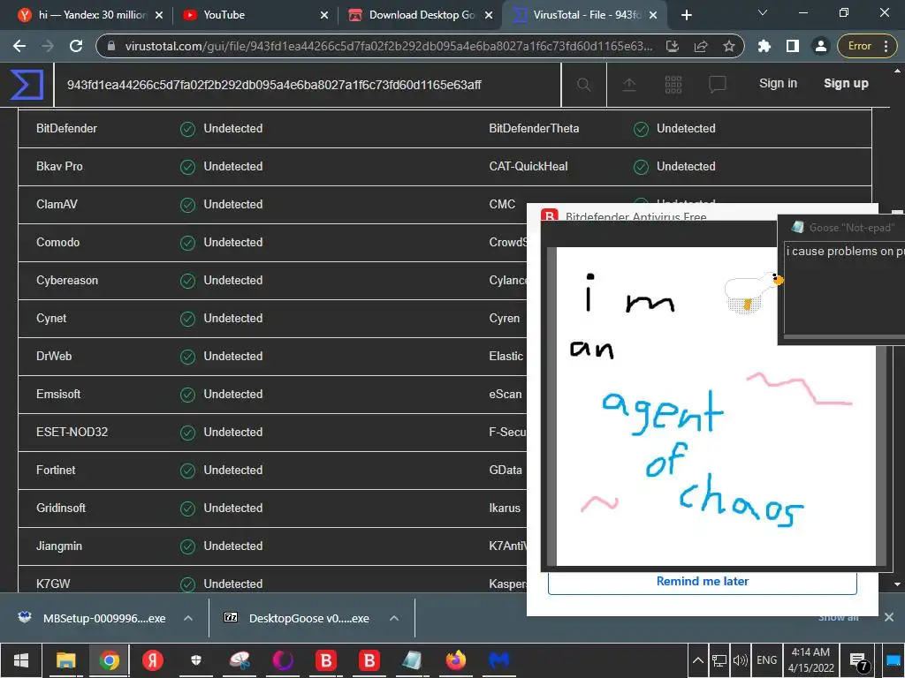Screen dimensions: 905x678
Task: Open the VirusTotal apps grid icon
Action: [673, 85]
